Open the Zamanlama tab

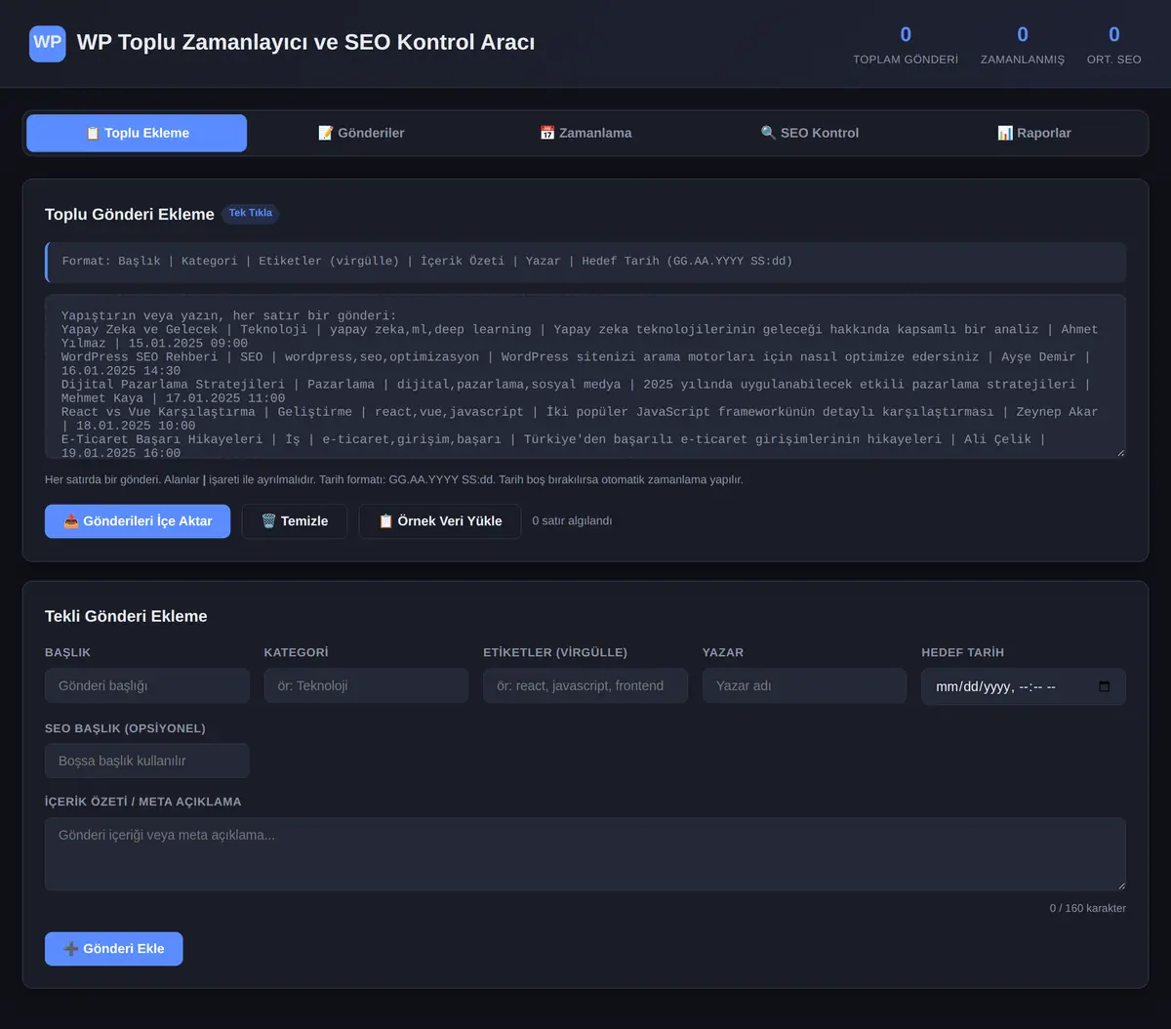pos(585,133)
